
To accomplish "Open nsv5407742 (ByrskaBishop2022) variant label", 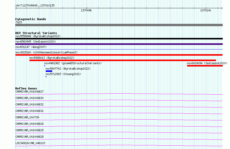I will click(68, 69).
